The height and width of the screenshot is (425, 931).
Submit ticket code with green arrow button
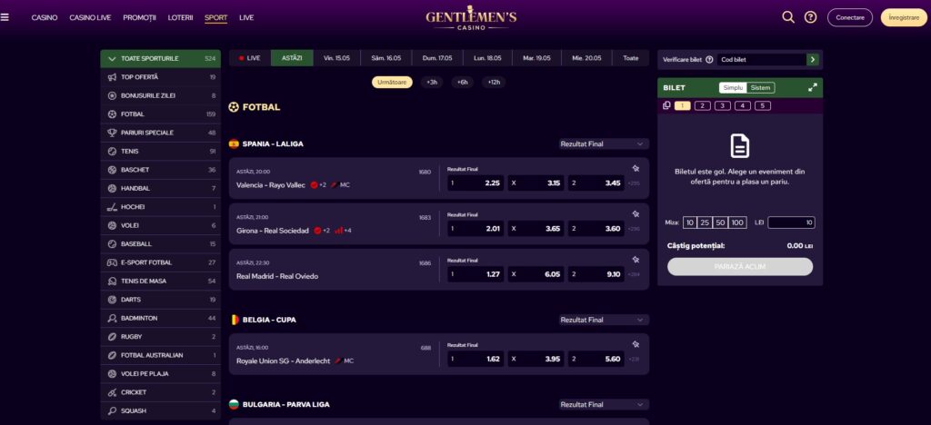tap(812, 60)
